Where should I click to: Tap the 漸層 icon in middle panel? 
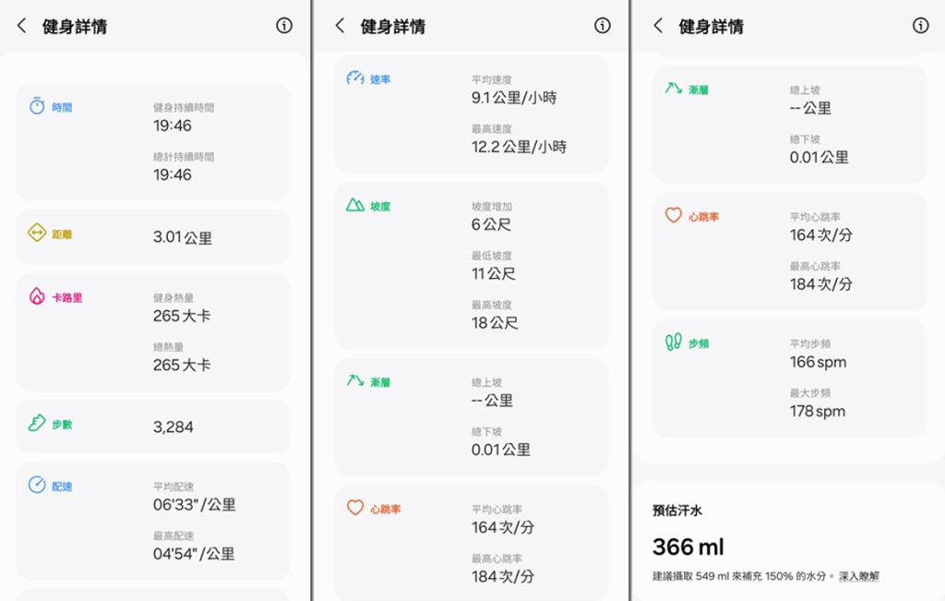355,381
